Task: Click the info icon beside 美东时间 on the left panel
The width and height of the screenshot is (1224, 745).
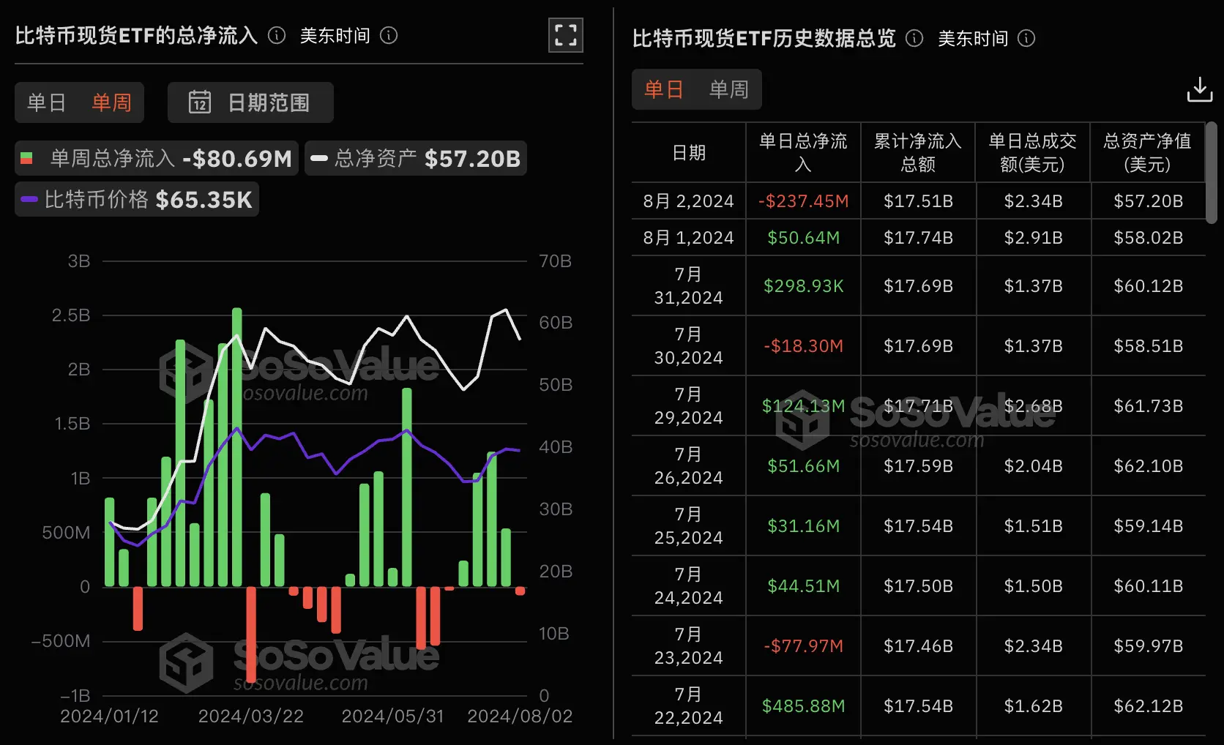Action: (389, 35)
